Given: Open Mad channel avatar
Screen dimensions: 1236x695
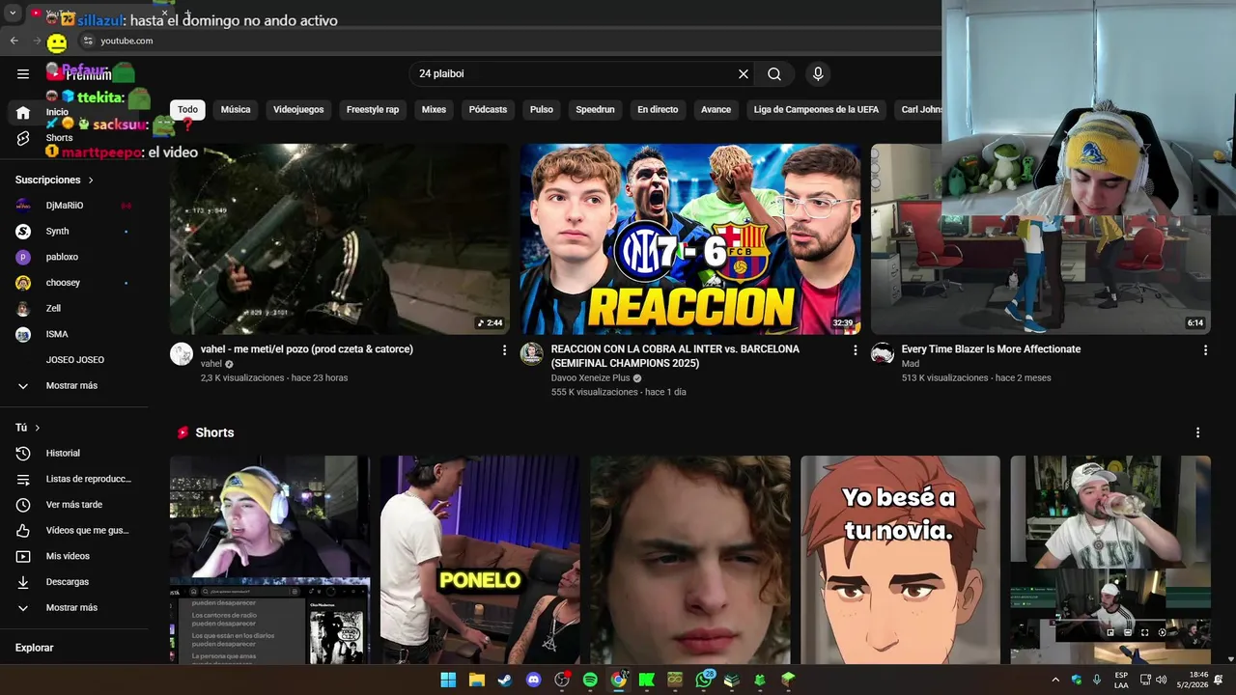Looking at the screenshot, I should [883, 354].
